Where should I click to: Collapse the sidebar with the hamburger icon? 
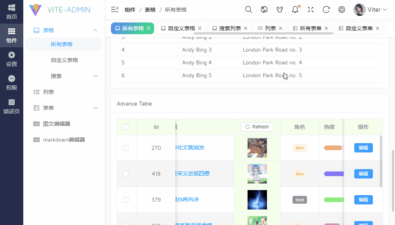tap(114, 9)
